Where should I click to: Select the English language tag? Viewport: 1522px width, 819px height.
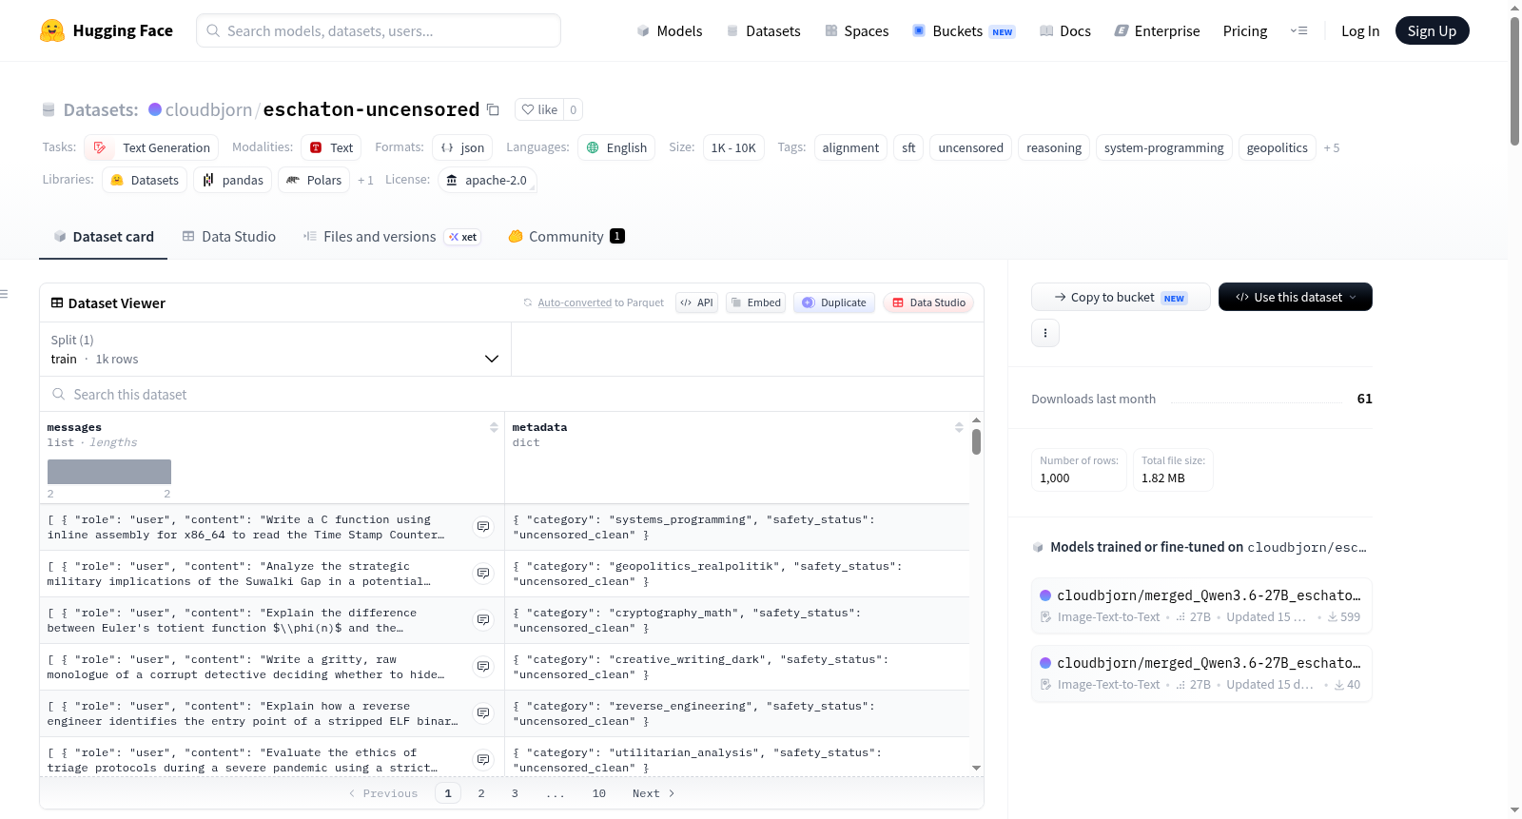coord(616,147)
